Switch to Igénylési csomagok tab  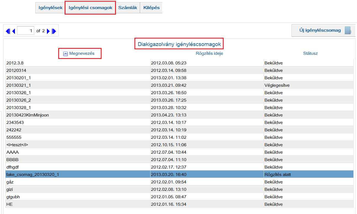click(90, 8)
